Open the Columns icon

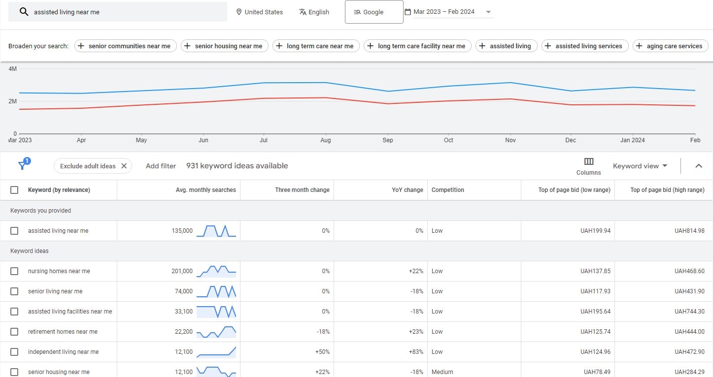tap(588, 161)
